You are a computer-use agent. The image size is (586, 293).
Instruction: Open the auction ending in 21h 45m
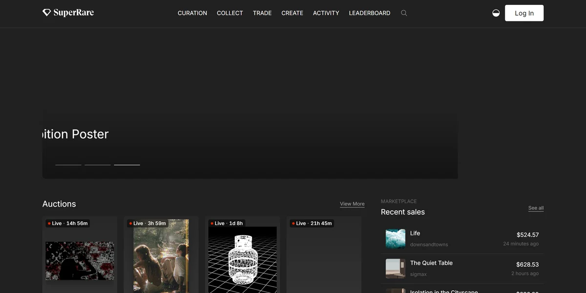[324, 254]
